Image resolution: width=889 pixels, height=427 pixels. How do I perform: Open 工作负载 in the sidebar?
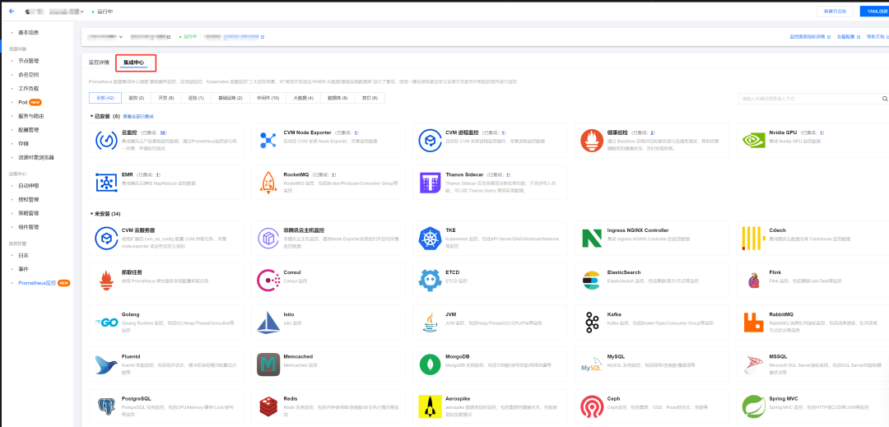click(28, 88)
